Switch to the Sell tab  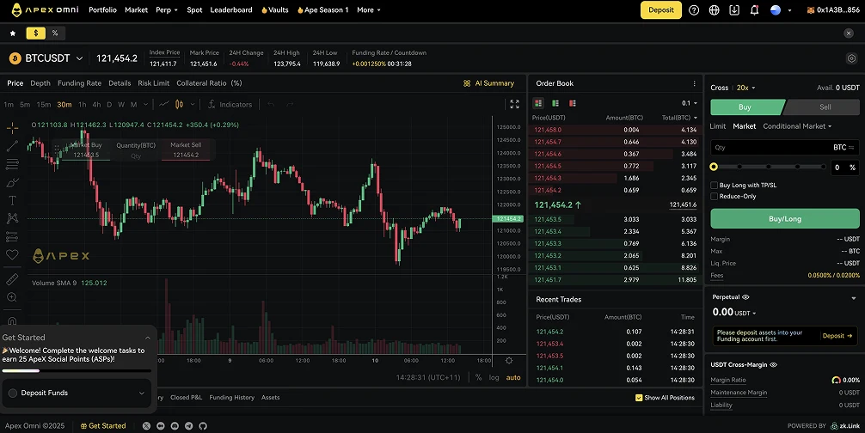click(x=825, y=107)
